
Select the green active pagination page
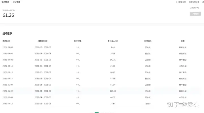97,112
